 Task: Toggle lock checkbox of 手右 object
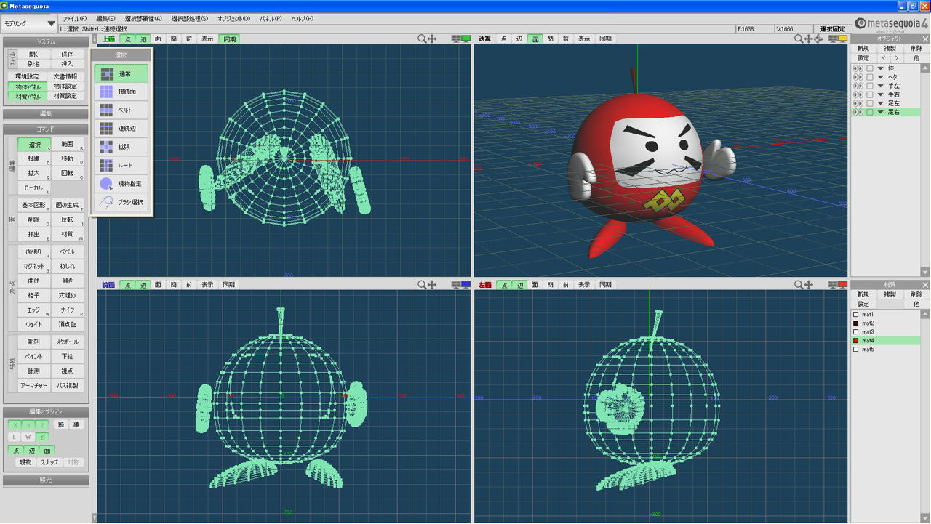click(870, 94)
